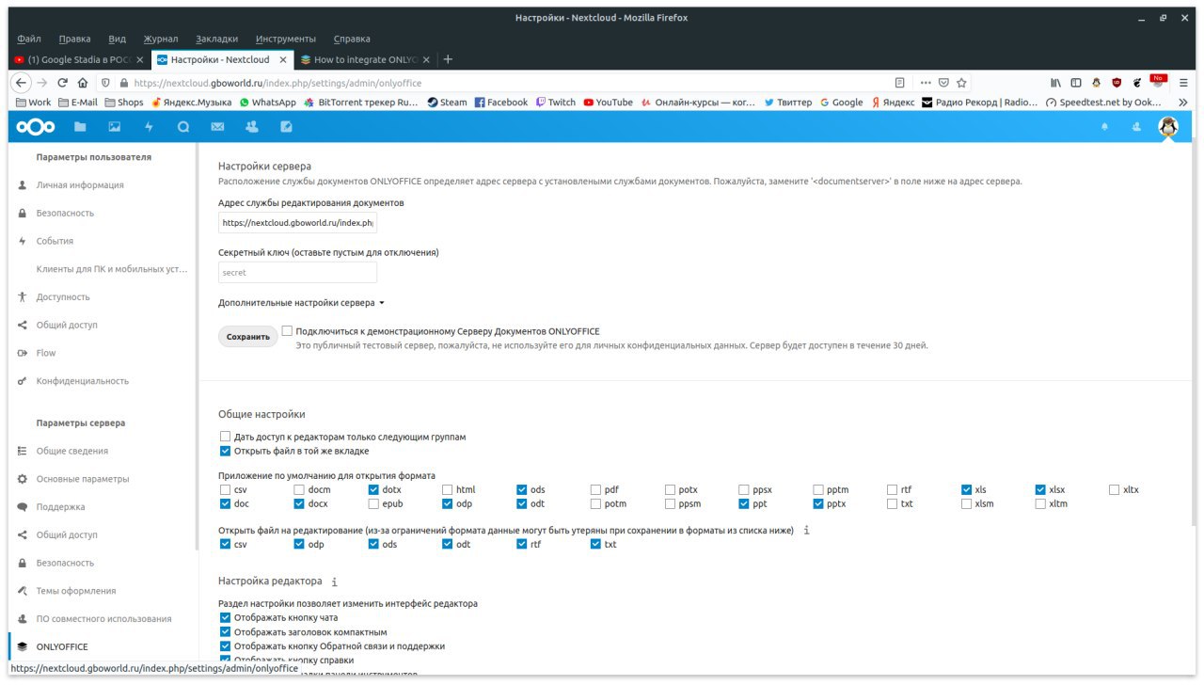Click the info icon after editable formats text
This screenshot has height=685, width=1204.
click(806, 531)
